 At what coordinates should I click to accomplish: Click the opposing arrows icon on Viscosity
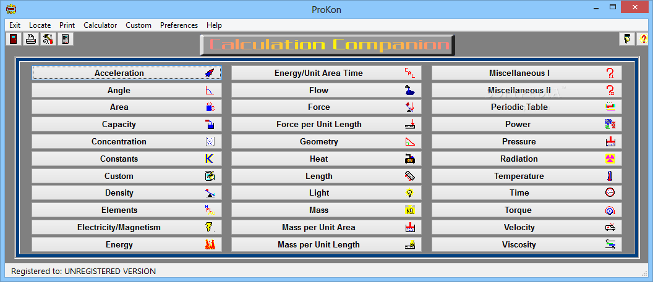610,244
